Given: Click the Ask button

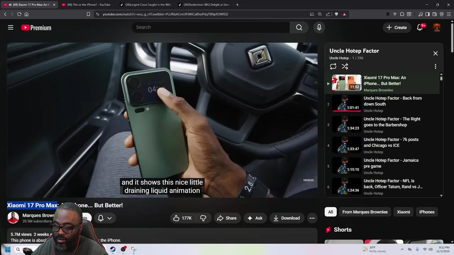Looking at the screenshot, I should (x=255, y=218).
